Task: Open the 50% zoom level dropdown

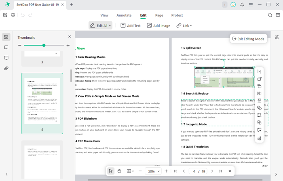Action: 154,171
